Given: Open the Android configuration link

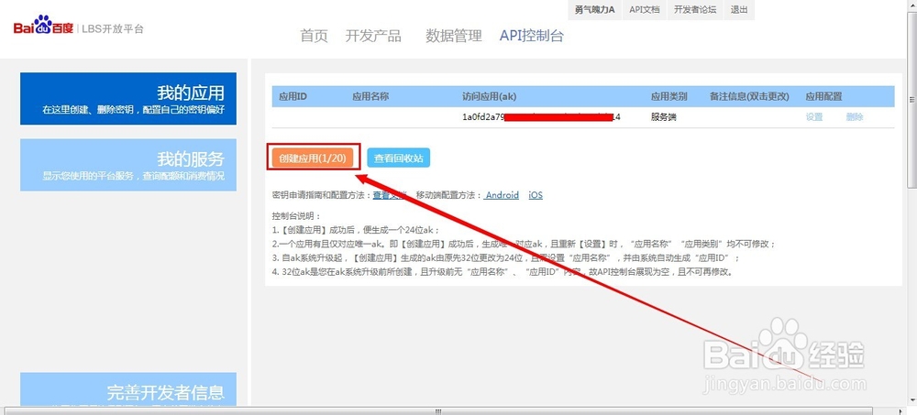Looking at the screenshot, I should 502,195.
